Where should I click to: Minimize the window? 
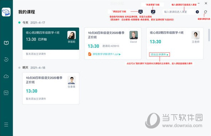pos(199,3)
